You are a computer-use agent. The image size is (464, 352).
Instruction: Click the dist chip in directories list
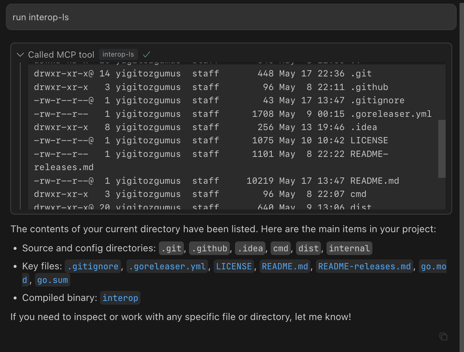tap(308, 248)
